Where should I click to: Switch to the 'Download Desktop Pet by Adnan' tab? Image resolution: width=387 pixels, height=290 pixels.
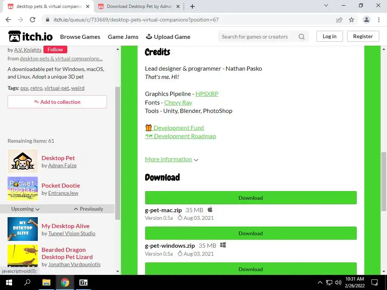click(139, 7)
